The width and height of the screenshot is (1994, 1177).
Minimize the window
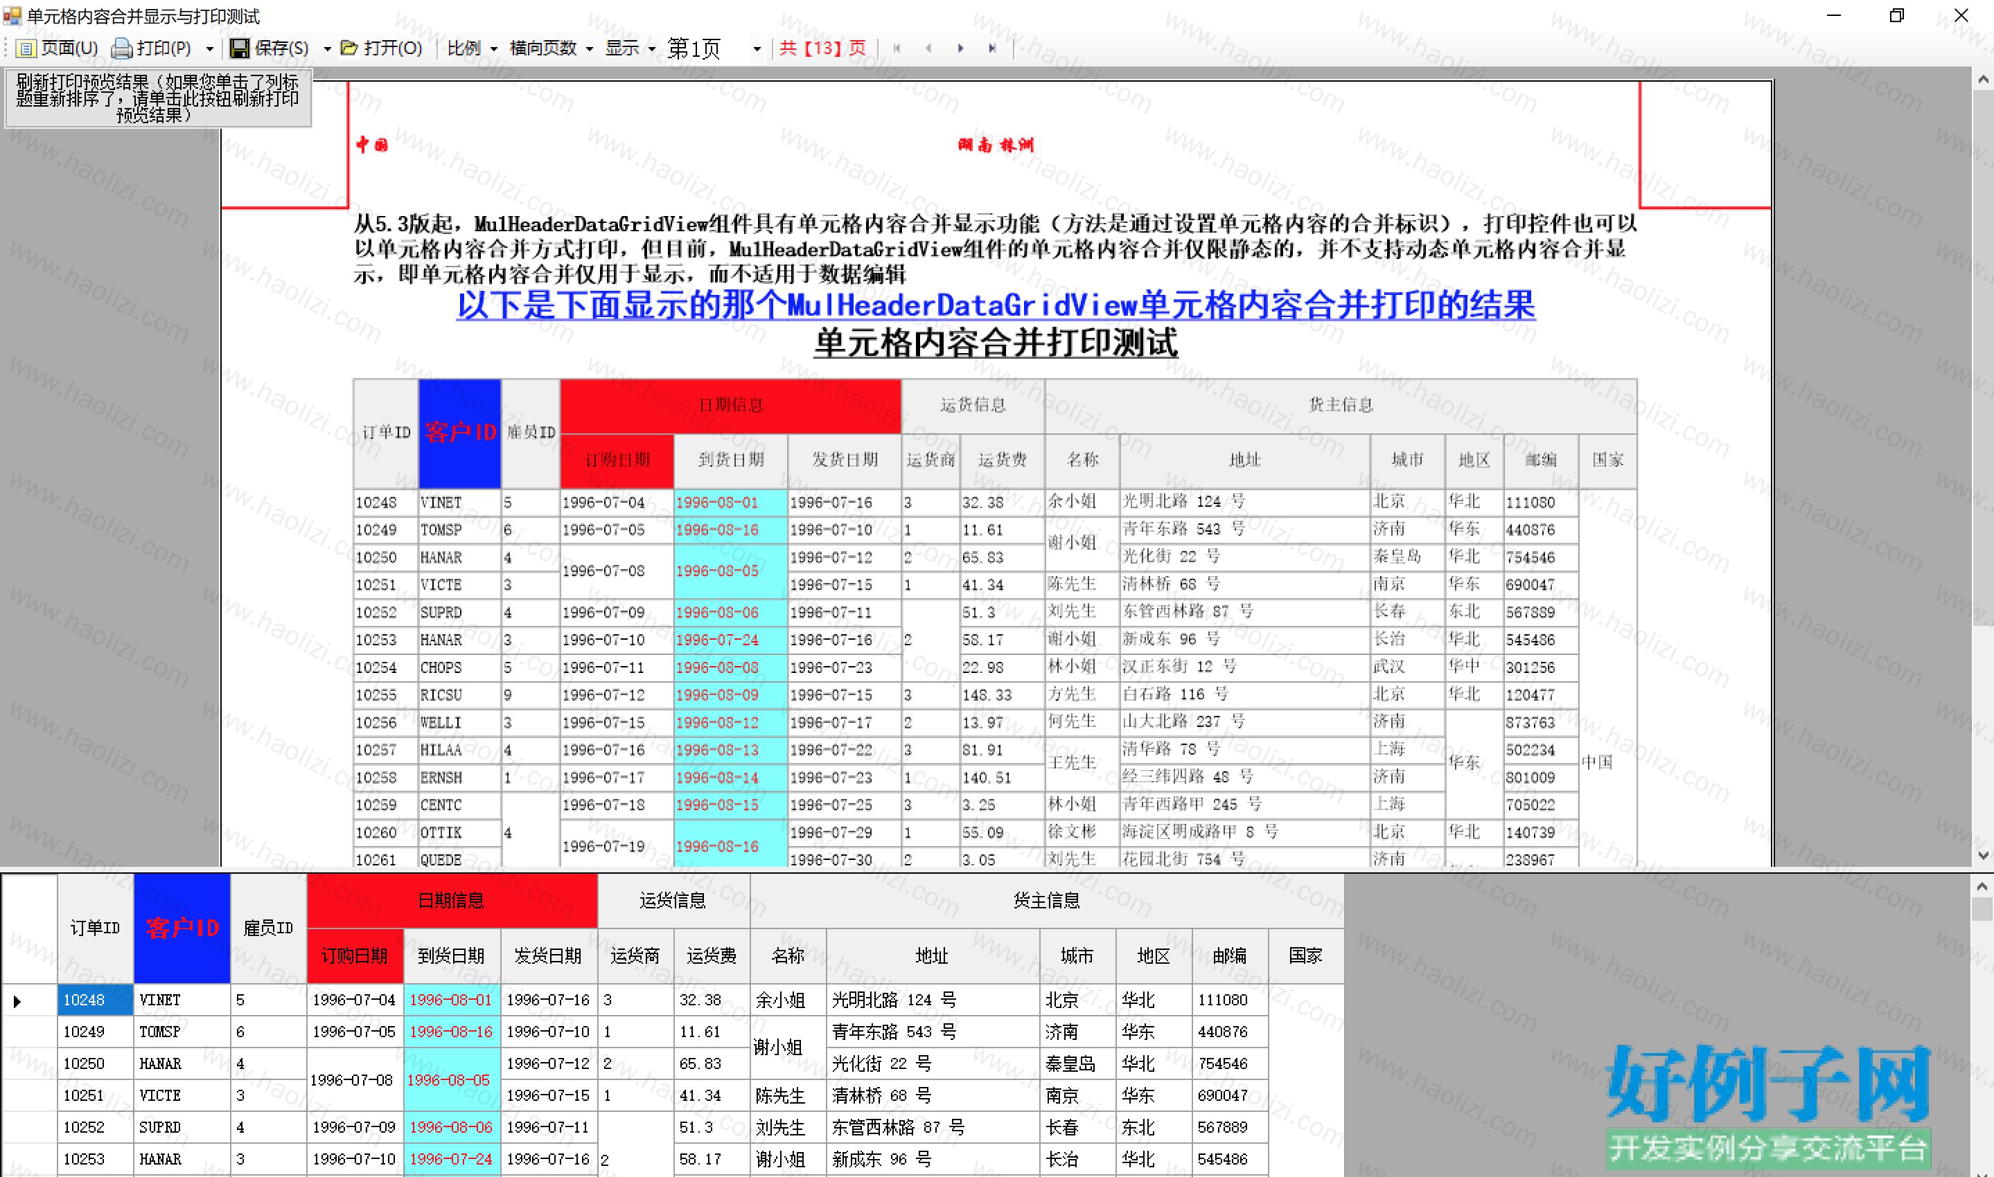pos(1834,15)
